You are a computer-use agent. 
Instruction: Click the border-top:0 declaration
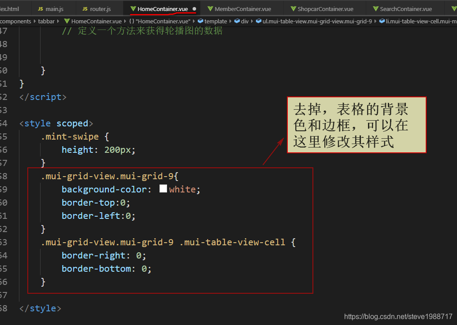click(x=96, y=203)
